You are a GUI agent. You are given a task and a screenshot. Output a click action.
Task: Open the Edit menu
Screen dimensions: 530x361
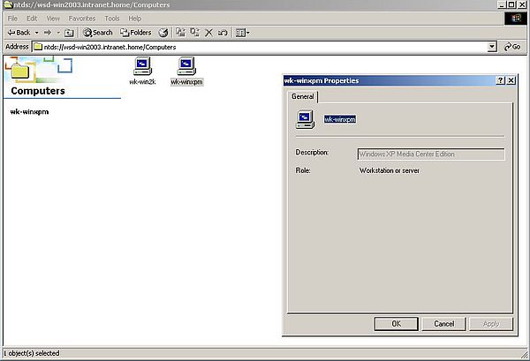(32, 19)
